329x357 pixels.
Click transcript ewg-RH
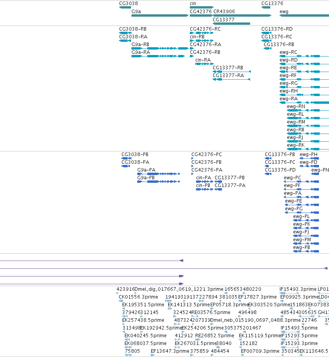(288, 91)
